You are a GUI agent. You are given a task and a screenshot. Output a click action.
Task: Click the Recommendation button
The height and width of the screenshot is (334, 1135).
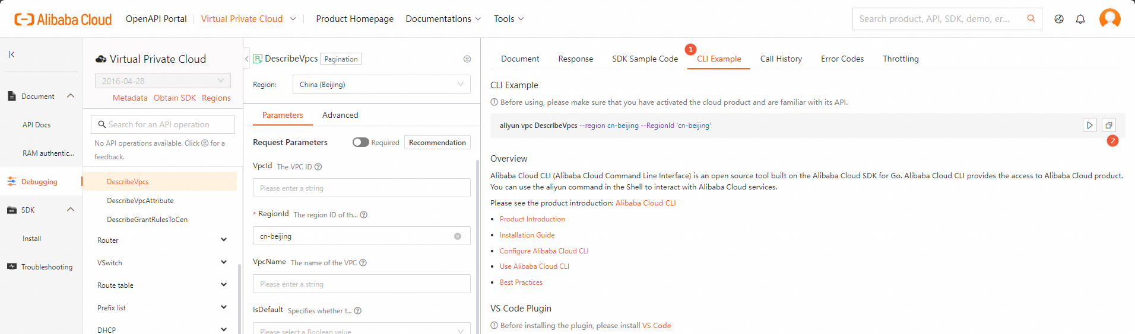[437, 142]
